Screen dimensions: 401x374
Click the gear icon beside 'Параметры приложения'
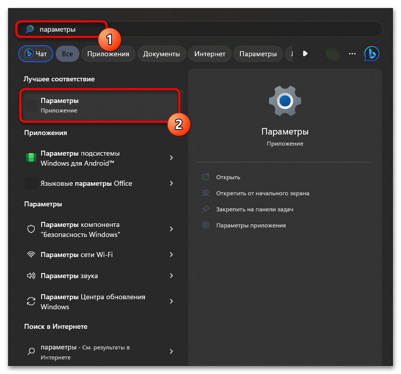pyautogui.click(x=206, y=225)
